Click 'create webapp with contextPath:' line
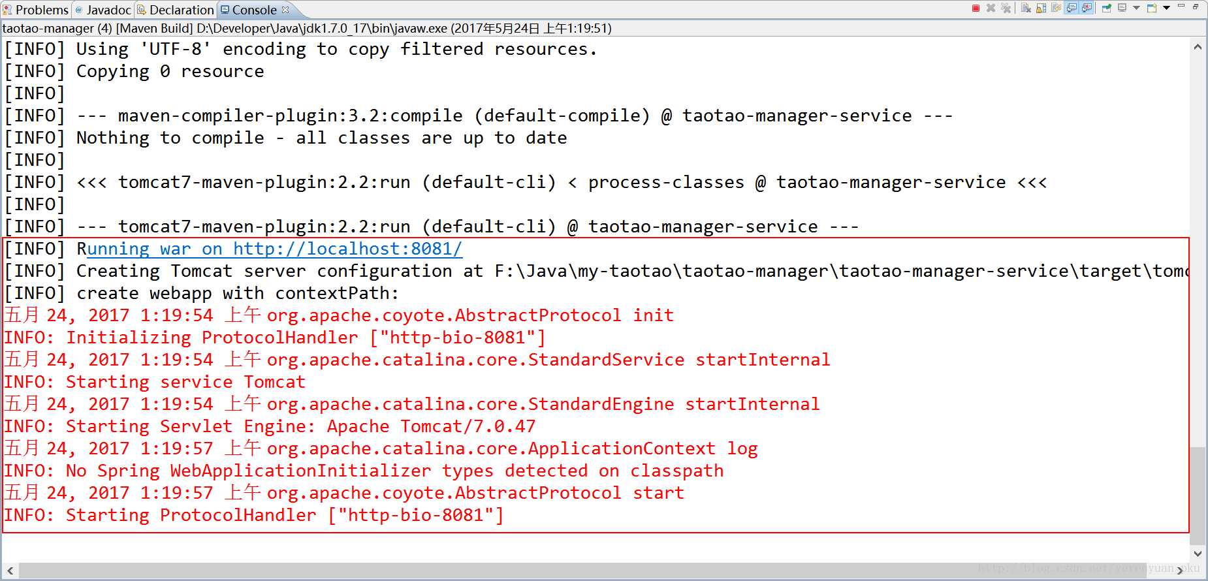Screen dimensions: 1208x581 (x=202, y=293)
